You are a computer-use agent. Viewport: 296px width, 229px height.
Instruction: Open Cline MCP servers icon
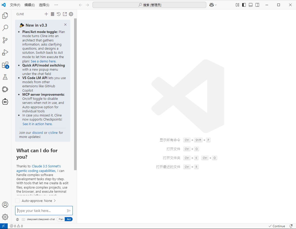coord(53,14)
